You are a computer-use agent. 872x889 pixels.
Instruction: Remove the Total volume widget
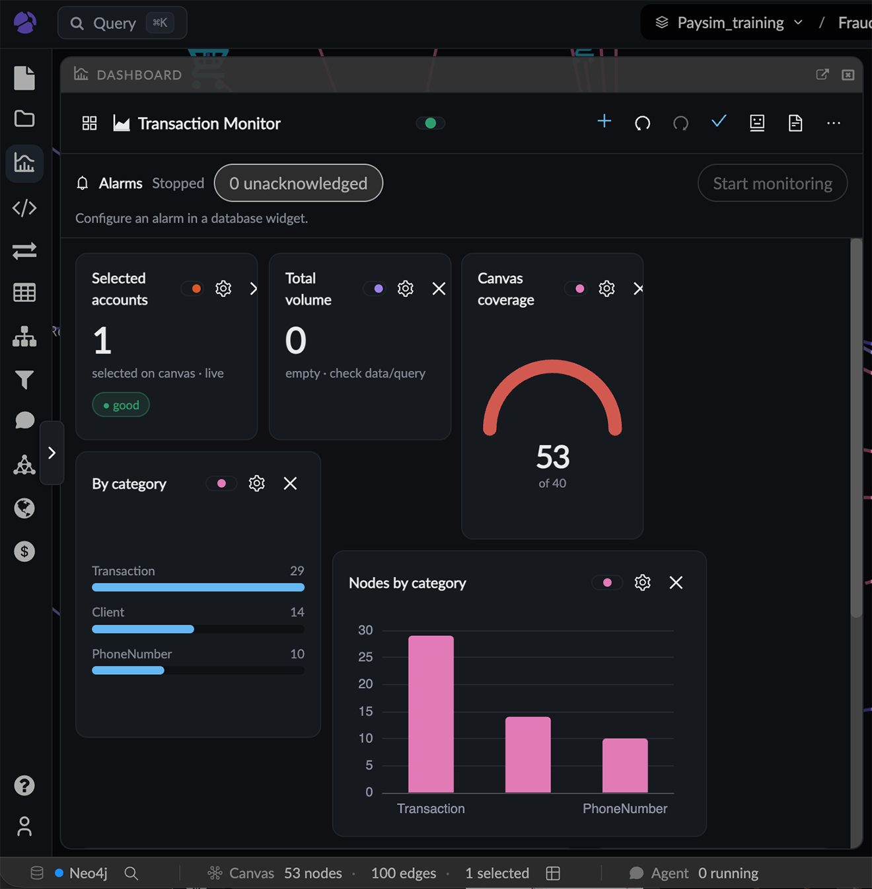[439, 288]
